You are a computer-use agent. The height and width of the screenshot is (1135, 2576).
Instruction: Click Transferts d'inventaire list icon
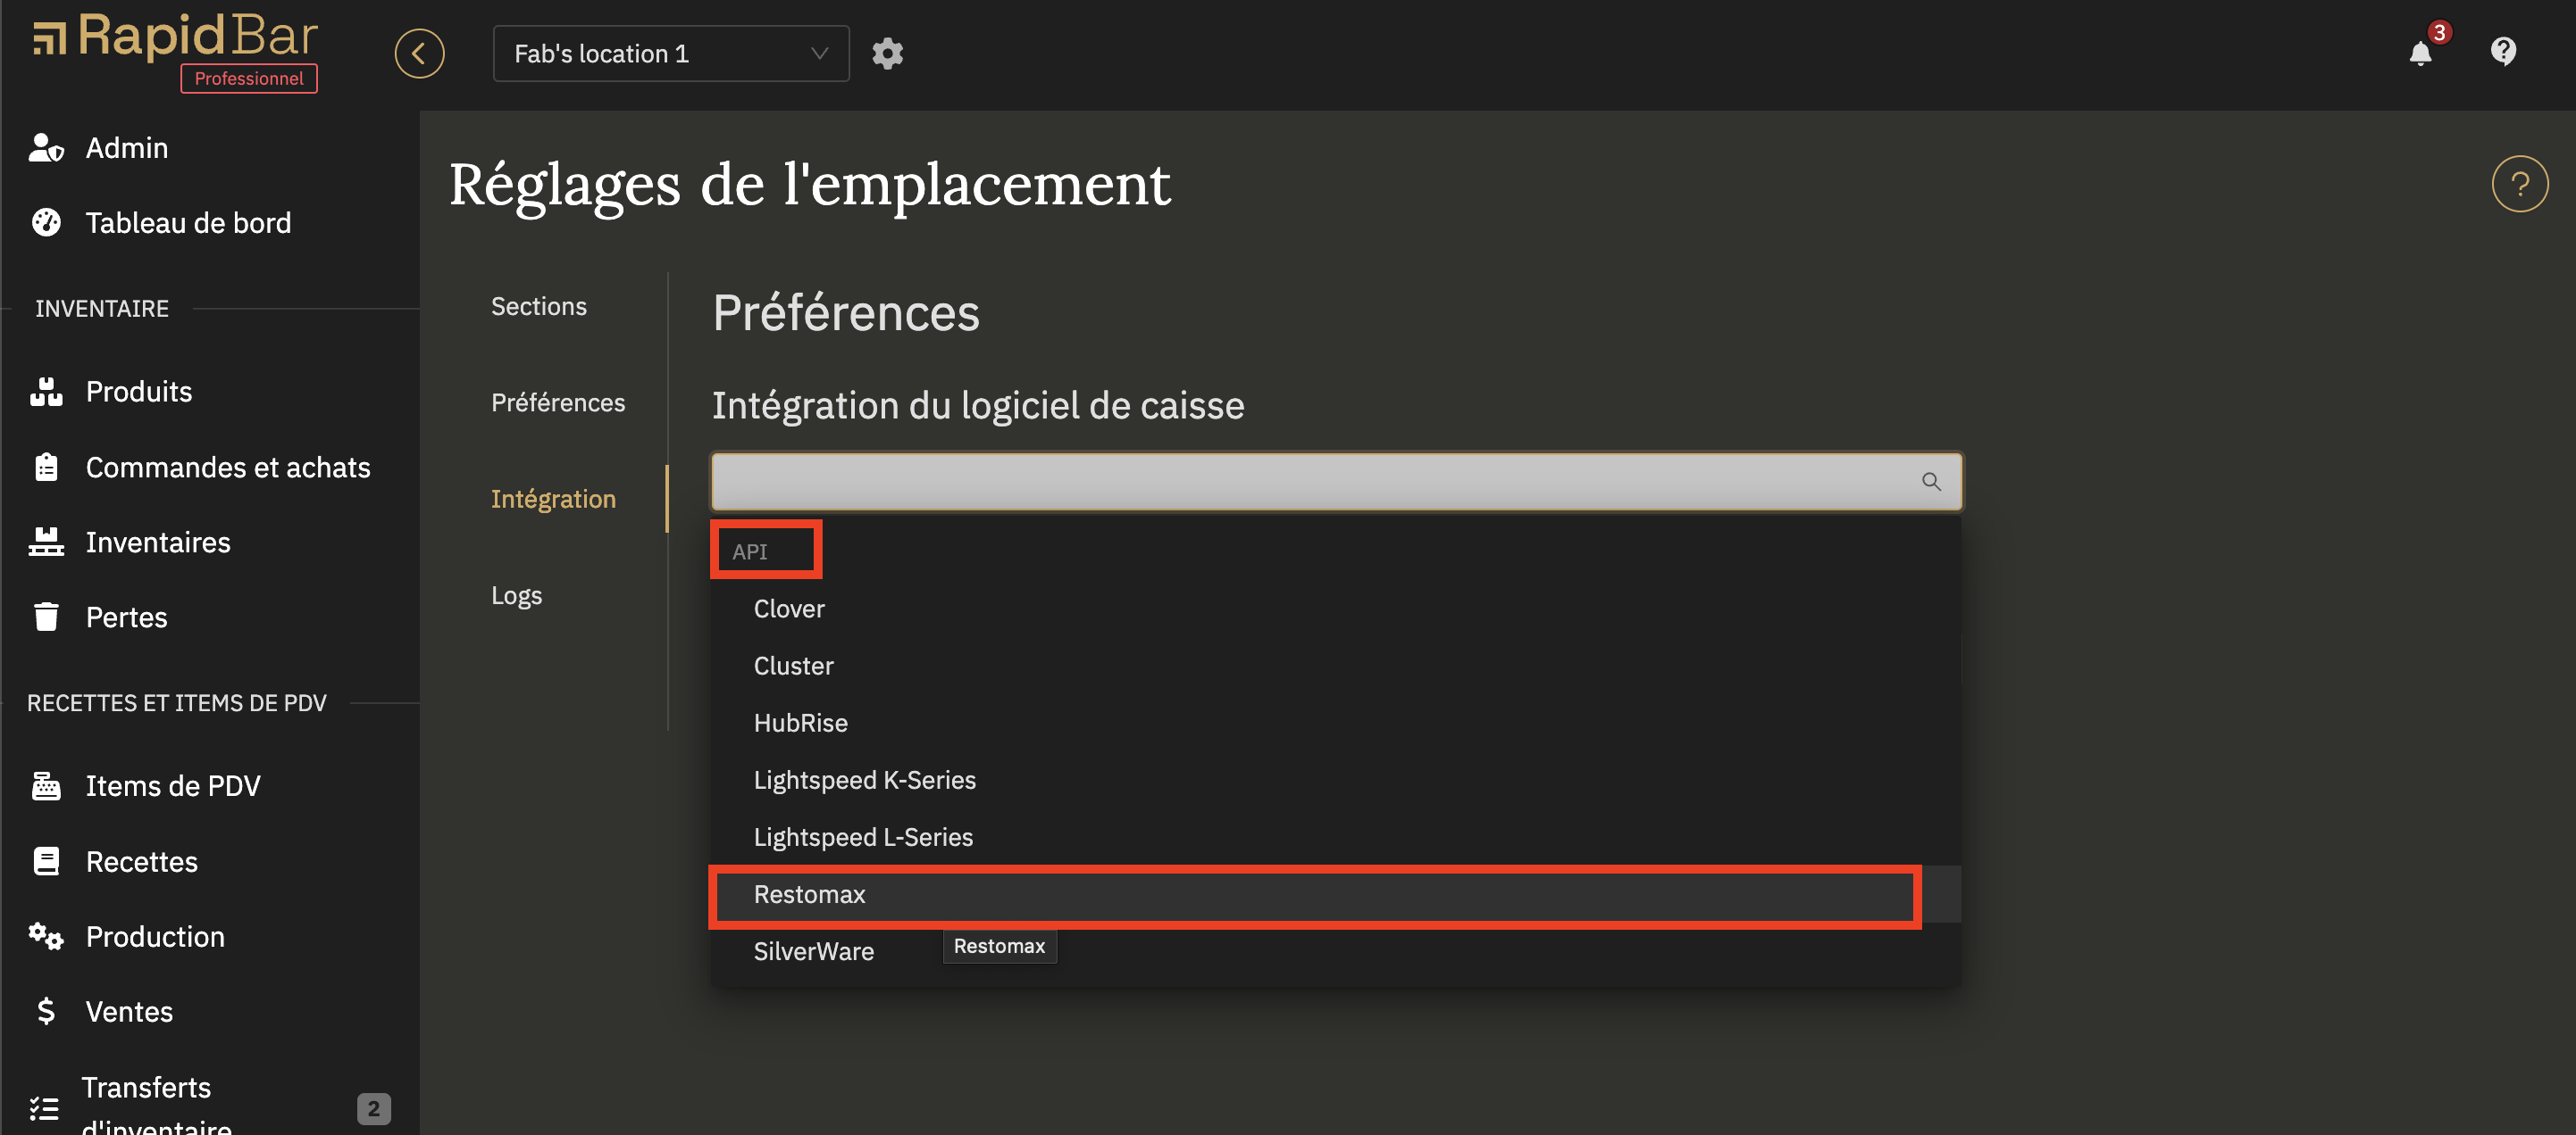[x=44, y=1108]
